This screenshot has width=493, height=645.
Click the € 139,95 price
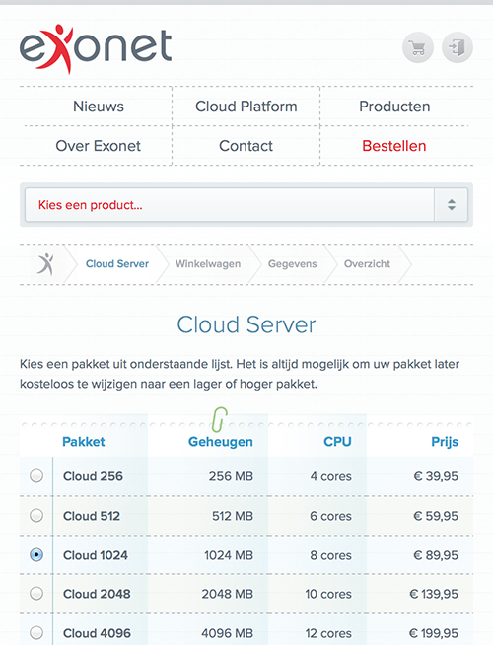point(434,594)
